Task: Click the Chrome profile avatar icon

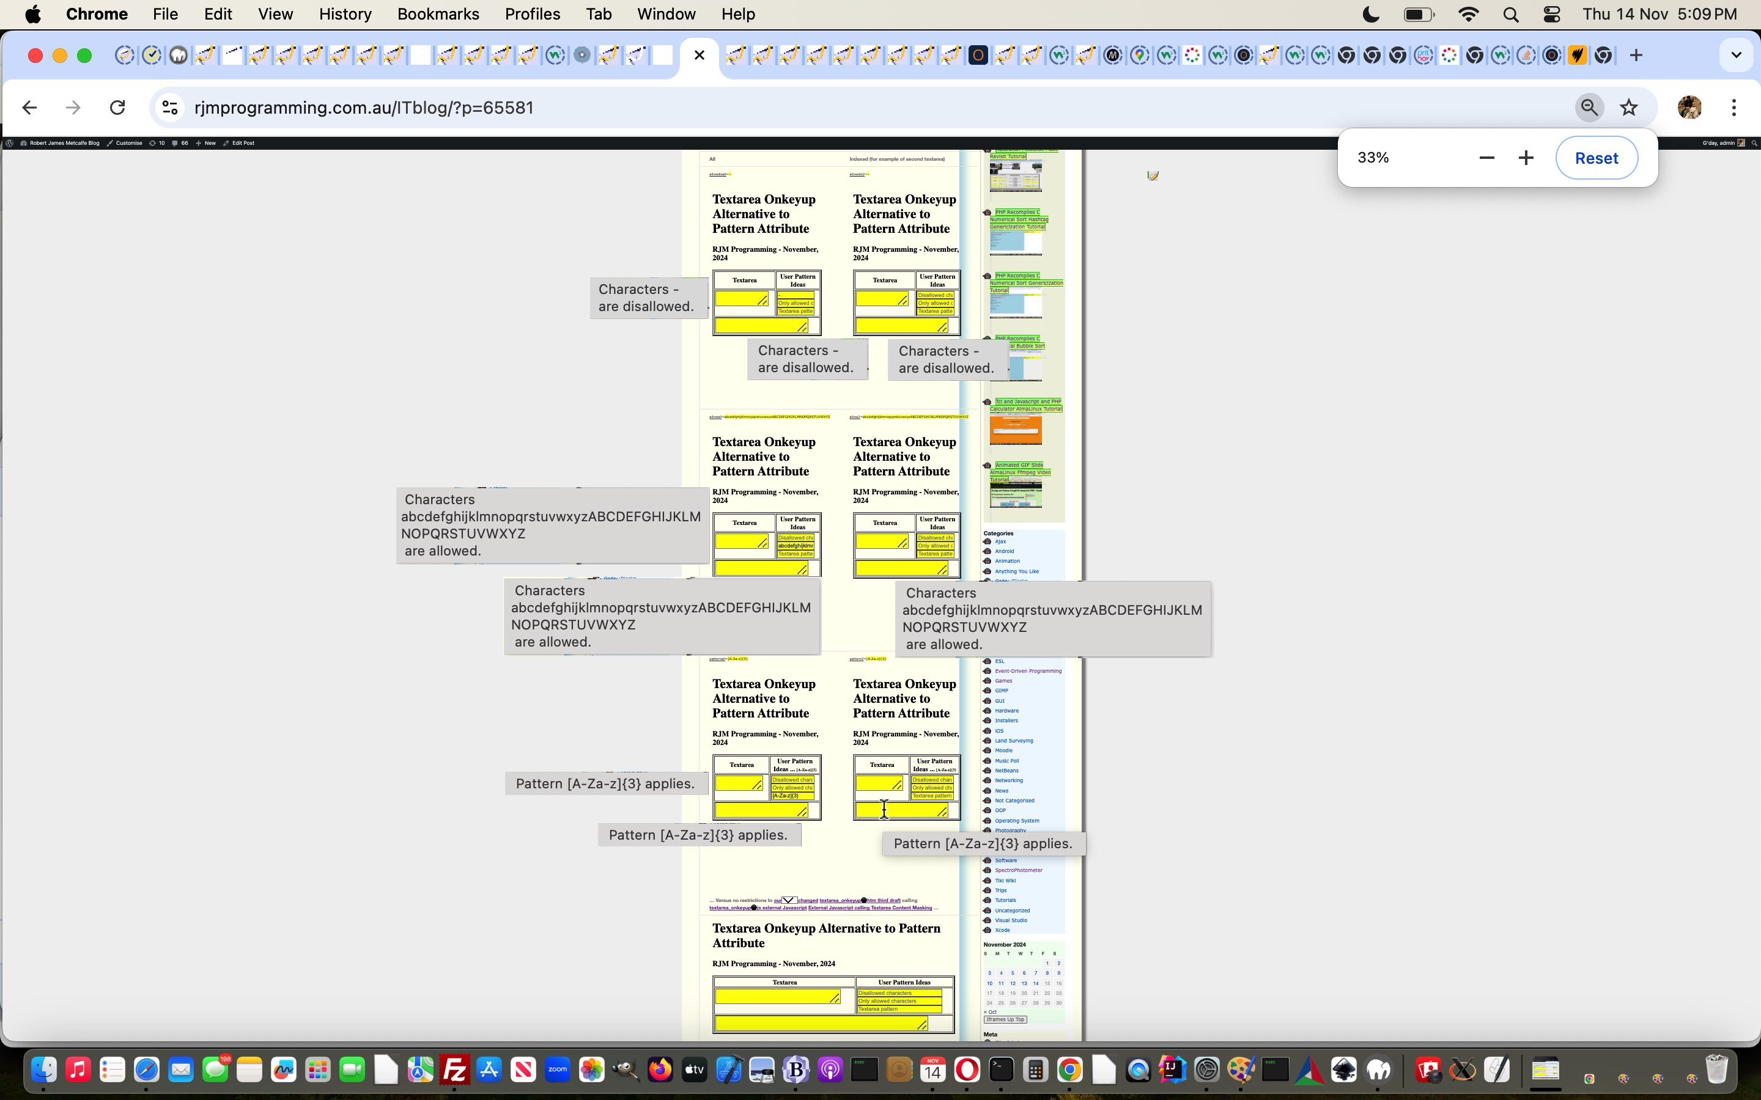Action: click(1690, 108)
